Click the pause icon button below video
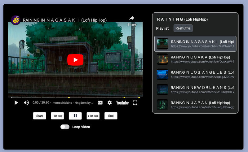Screen dimensions: 248x152 pyautogui.click(x=75, y=116)
